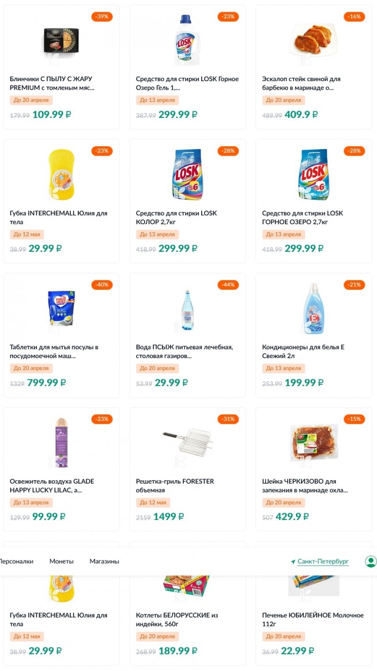Click the -39% discount badge on Блинчики
The width and height of the screenshot is (377, 671).
(x=102, y=17)
